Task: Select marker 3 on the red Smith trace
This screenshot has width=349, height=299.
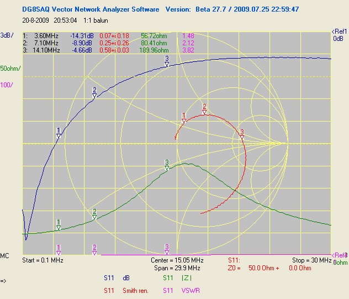Action: (x=241, y=133)
